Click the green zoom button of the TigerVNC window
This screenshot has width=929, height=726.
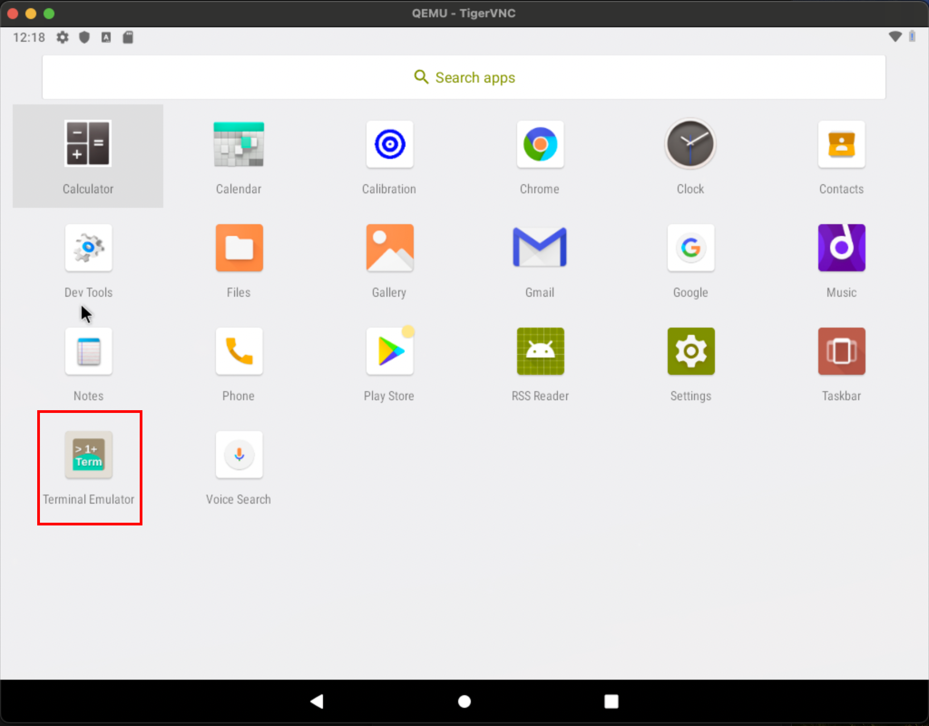[49, 14]
